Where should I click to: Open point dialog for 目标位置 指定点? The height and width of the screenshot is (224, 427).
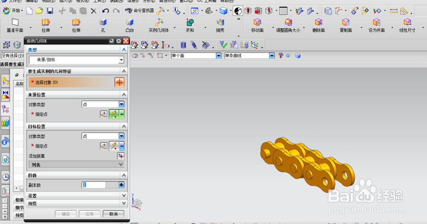[103, 146]
